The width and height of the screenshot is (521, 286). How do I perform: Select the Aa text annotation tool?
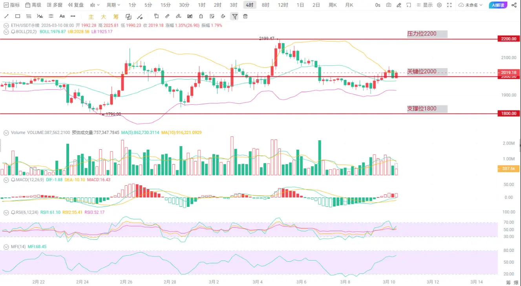pyautogui.click(x=62, y=16)
